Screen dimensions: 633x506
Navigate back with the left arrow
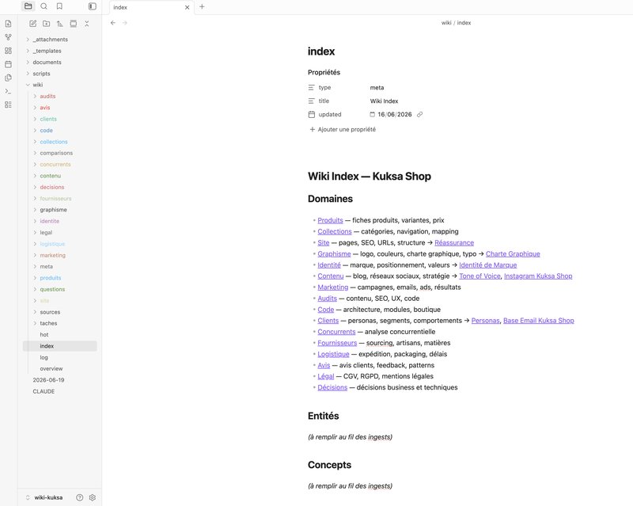point(113,23)
